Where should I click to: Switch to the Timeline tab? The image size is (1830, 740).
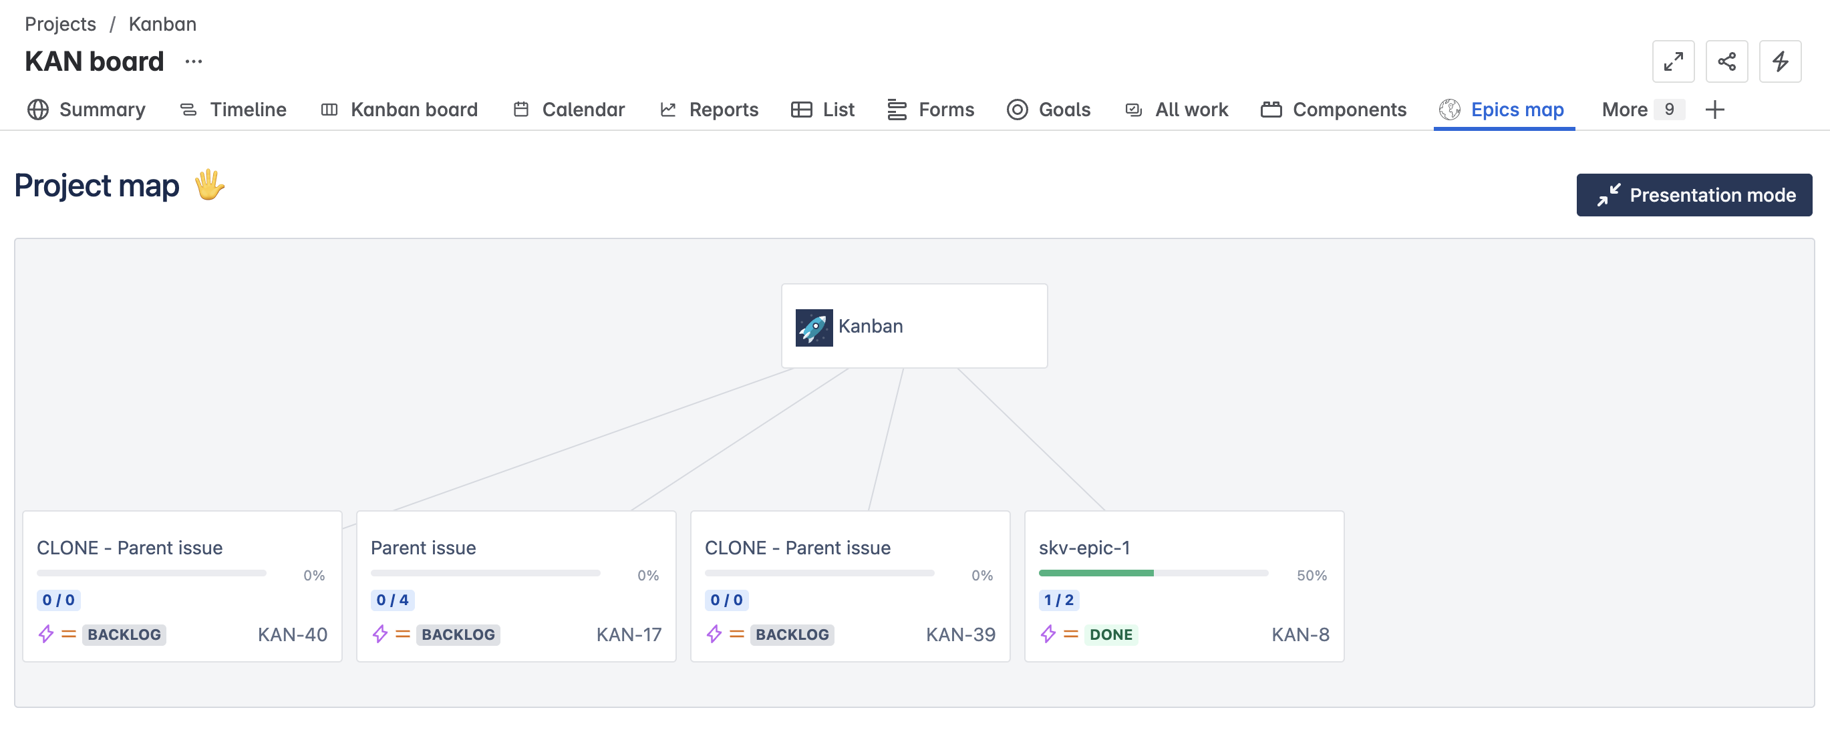233,110
